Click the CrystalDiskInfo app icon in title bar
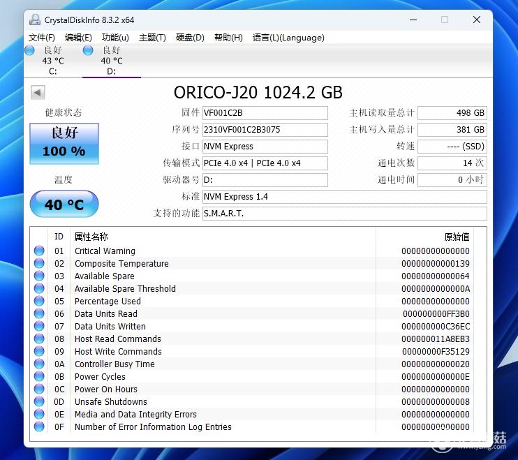The width and height of the screenshot is (518, 460). (35, 20)
